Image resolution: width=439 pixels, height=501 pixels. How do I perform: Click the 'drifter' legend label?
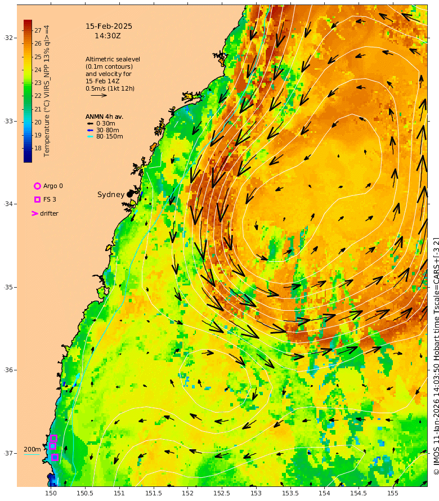click(x=49, y=213)
